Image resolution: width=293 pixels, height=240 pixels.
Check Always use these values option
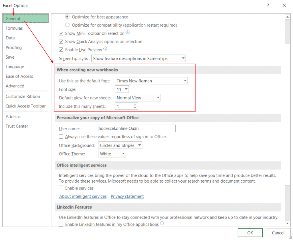[61, 137]
